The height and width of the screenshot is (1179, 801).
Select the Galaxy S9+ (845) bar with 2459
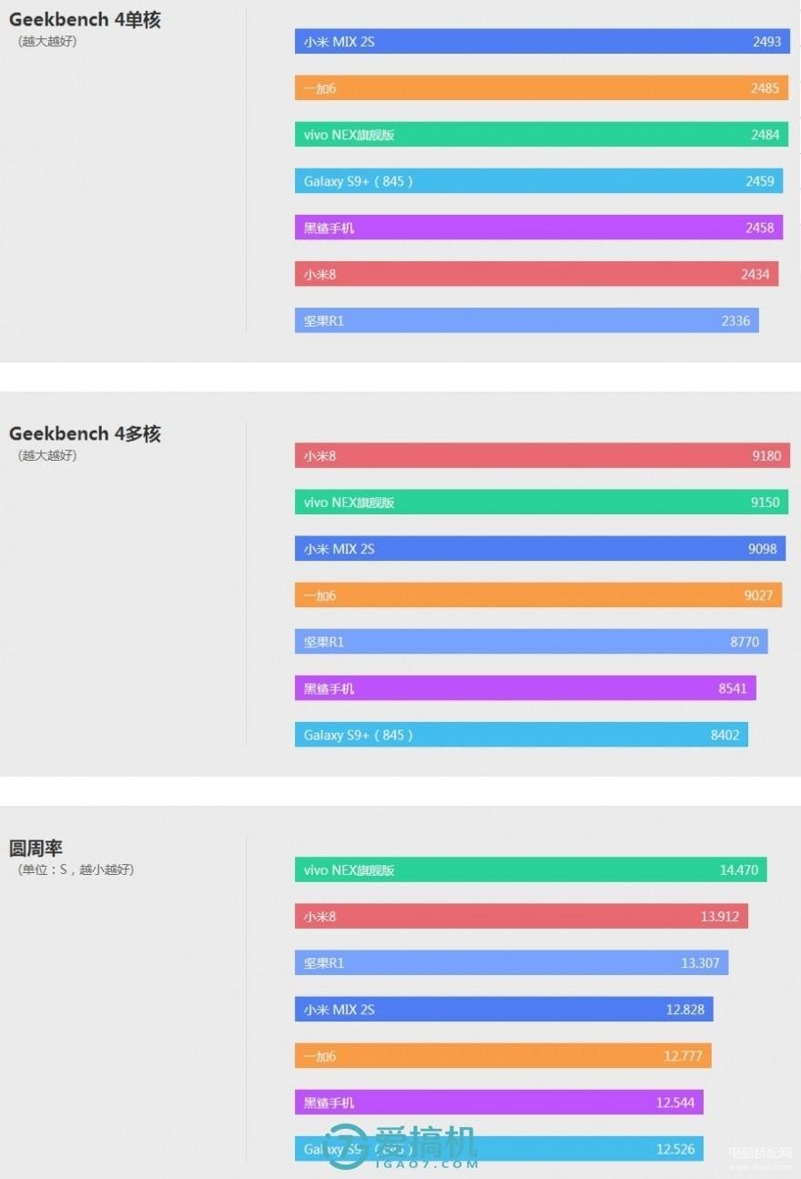click(x=539, y=181)
